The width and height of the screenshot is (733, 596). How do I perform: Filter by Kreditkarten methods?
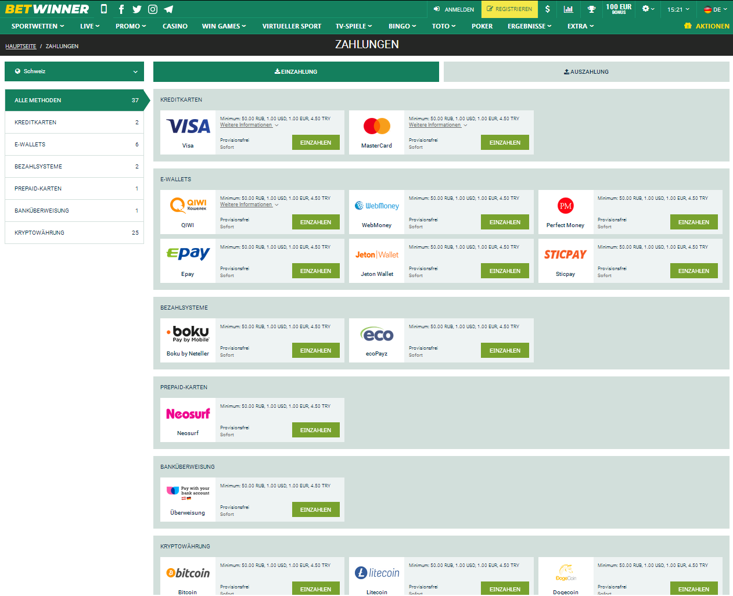click(x=74, y=123)
